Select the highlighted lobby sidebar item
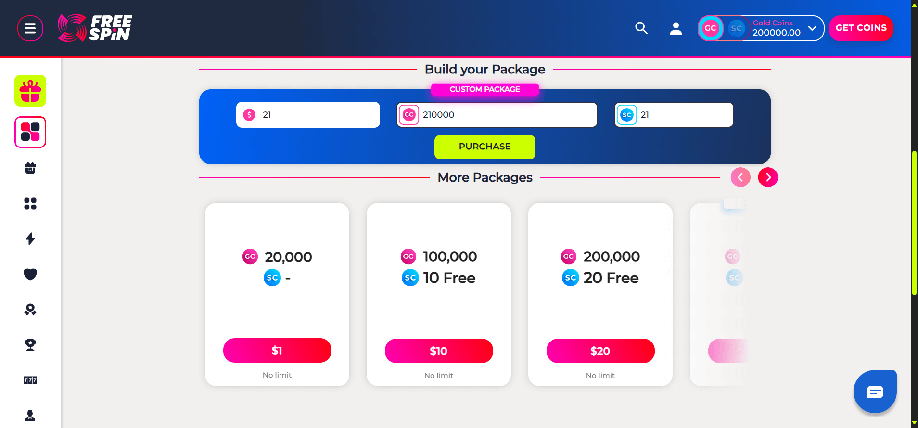918x428 pixels. pos(30,132)
